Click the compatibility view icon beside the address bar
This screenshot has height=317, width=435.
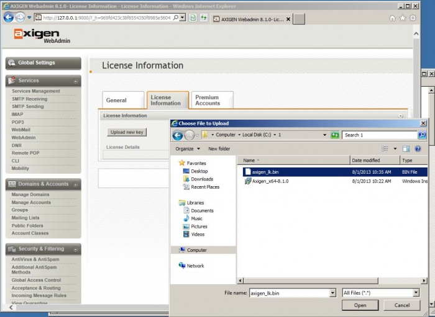pos(193,18)
